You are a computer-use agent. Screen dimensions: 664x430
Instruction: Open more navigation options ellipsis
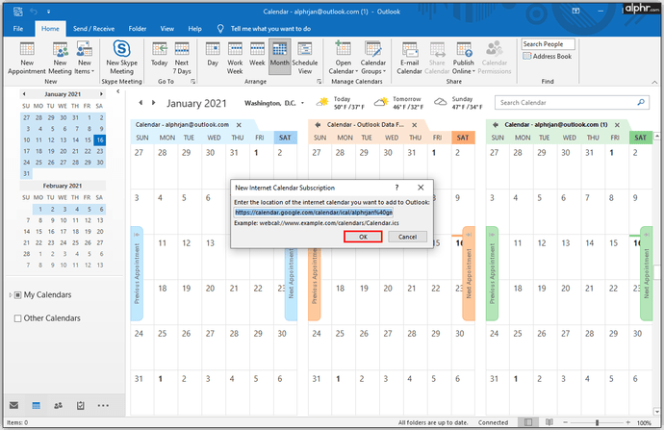coord(103,405)
